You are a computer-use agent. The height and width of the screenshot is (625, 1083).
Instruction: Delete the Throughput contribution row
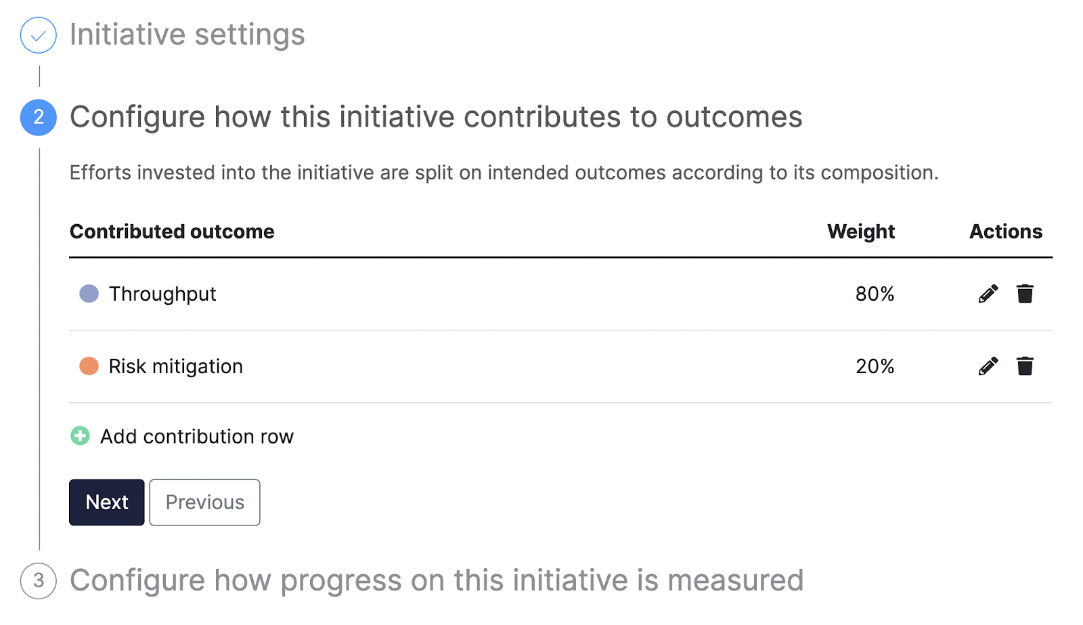(1025, 294)
